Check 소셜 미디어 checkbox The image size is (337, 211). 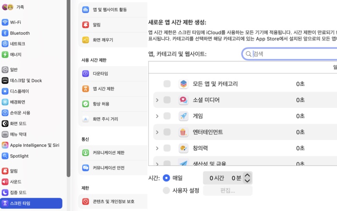click(167, 100)
